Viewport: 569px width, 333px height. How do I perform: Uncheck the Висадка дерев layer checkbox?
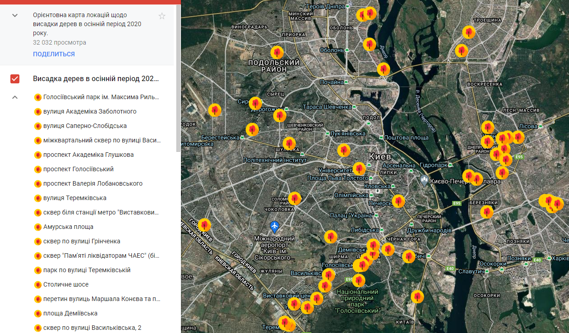(x=15, y=79)
